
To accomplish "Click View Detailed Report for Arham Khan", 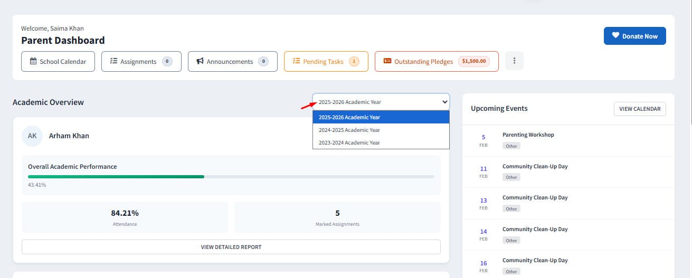I will (231, 247).
